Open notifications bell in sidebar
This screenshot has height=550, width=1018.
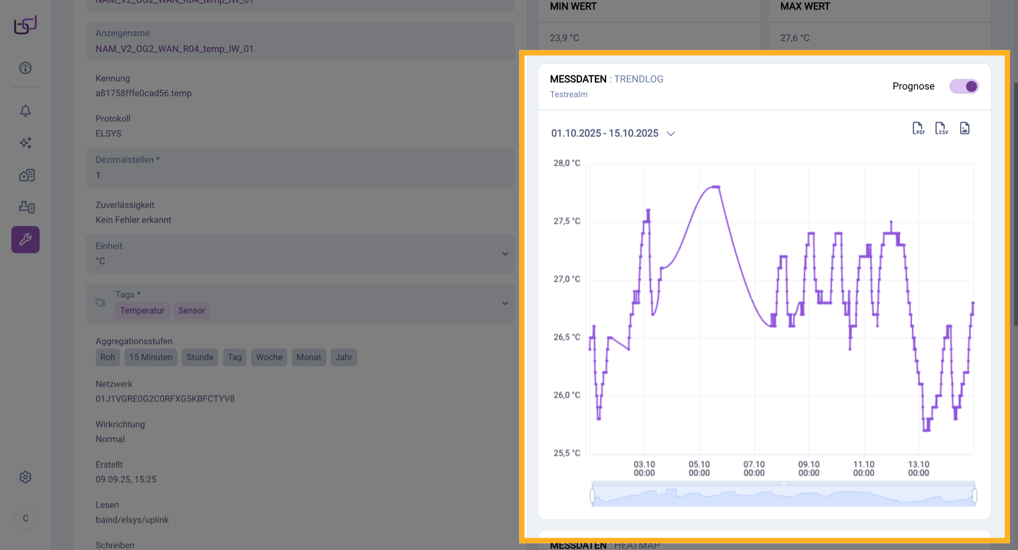[x=25, y=110]
